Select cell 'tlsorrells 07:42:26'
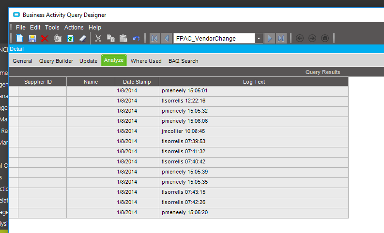Screen dimensions: 384x233 coord(254,202)
